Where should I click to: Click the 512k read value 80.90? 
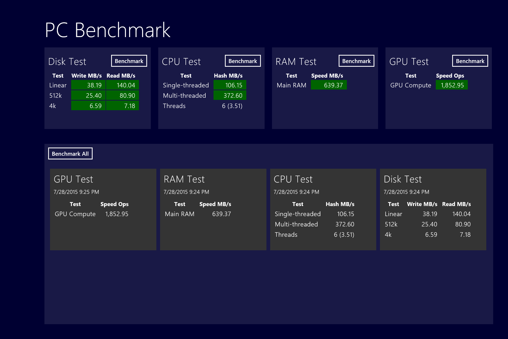pyautogui.click(x=123, y=95)
